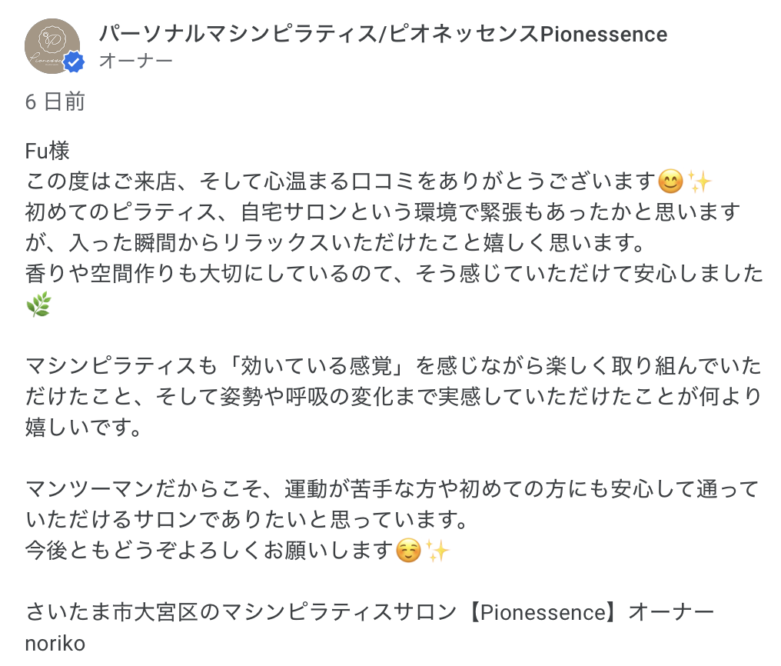Click the Fu様 greeting text
The height and width of the screenshot is (666, 781).
pyautogui.click(x=48, y=151)
